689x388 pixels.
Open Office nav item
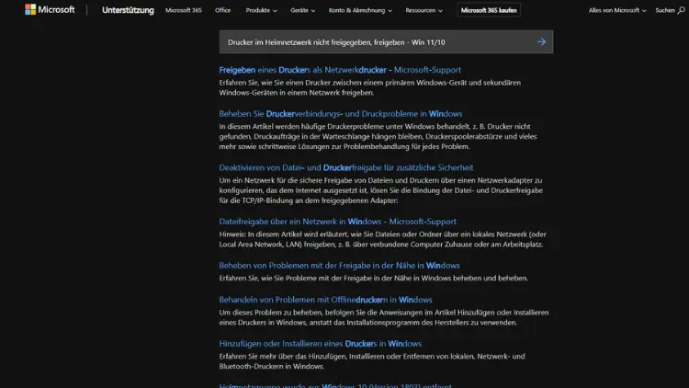tap(223, 10)
